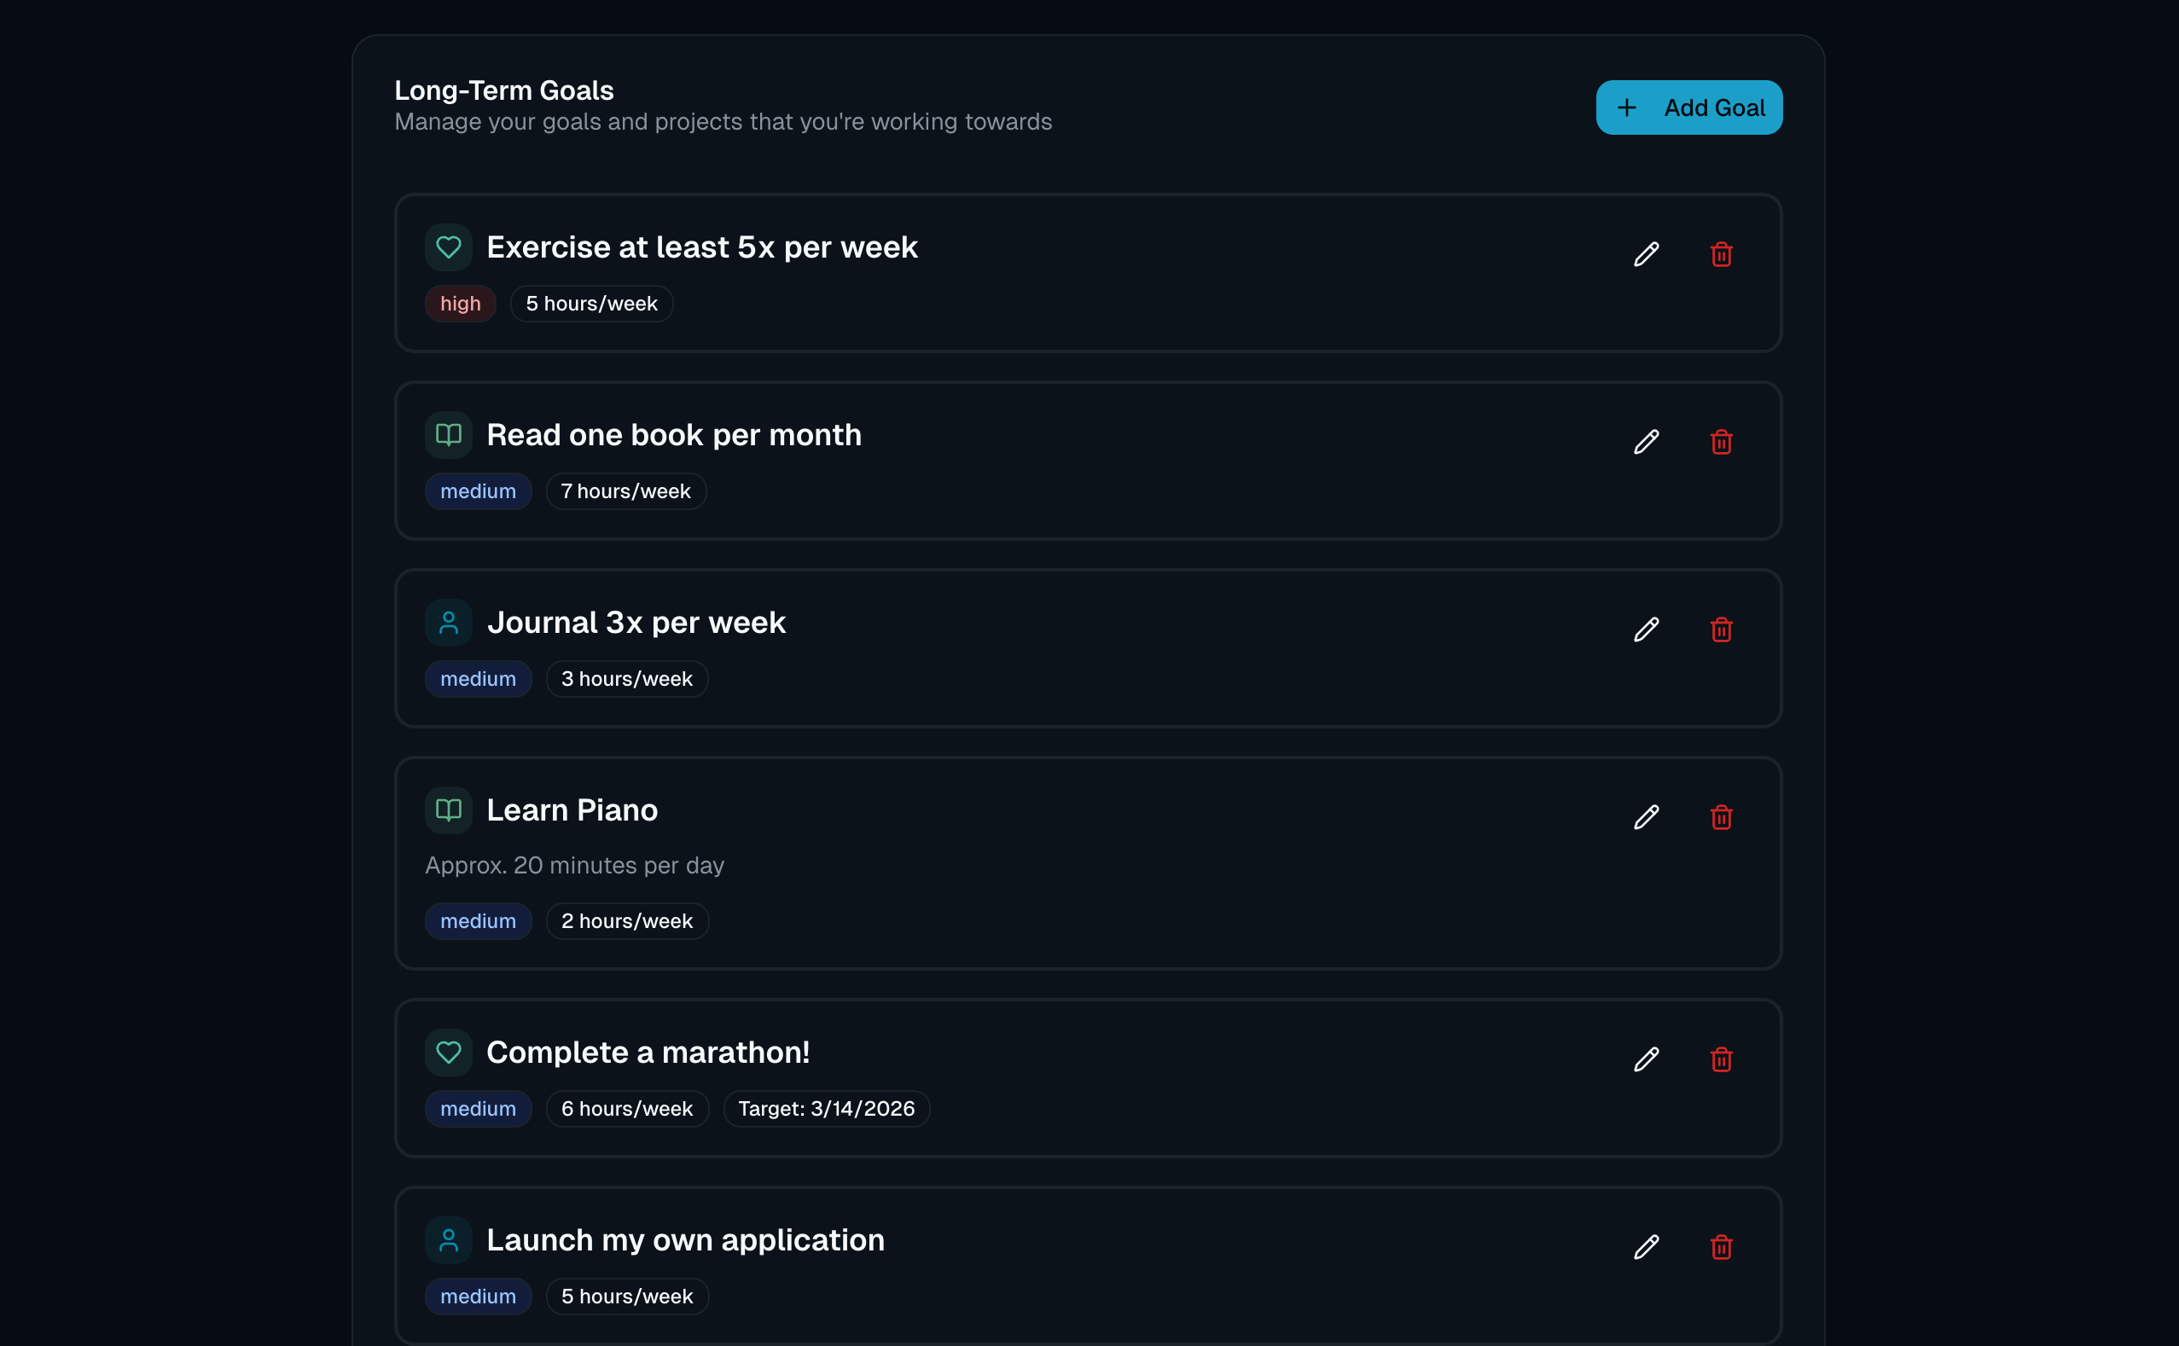Click the medium badge on Read one book
Image resolution: width=2179 pixels, height=1346 pixels.
pyautogui.click(x=478, y=491)
